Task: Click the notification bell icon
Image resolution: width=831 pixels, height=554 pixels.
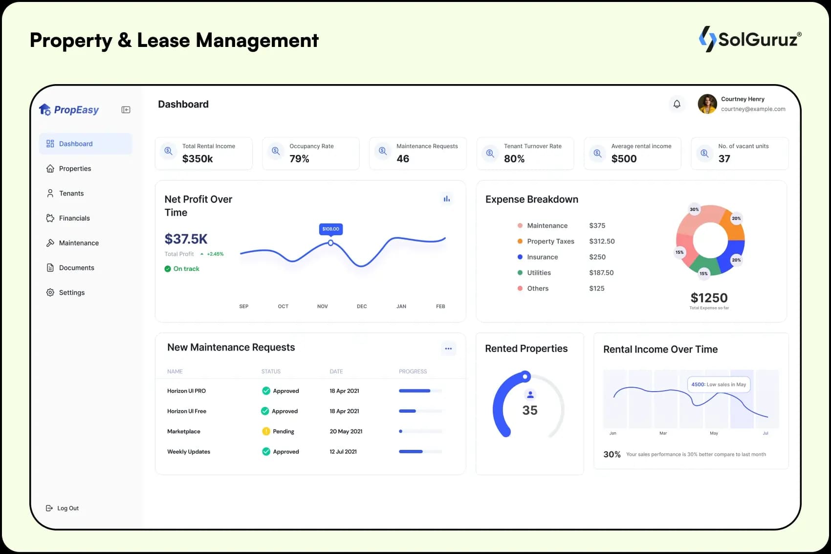Action: (x=677, y=104)
